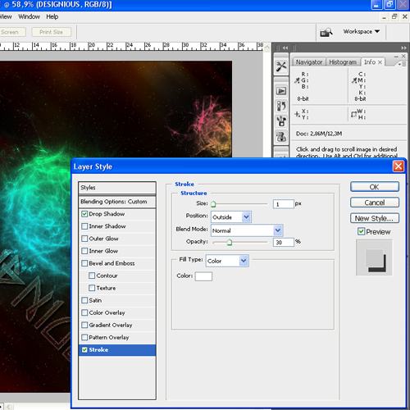The image size is (410, 410).
Task: Open the Clone Source stamp panel icon
Action: point(281,136)
